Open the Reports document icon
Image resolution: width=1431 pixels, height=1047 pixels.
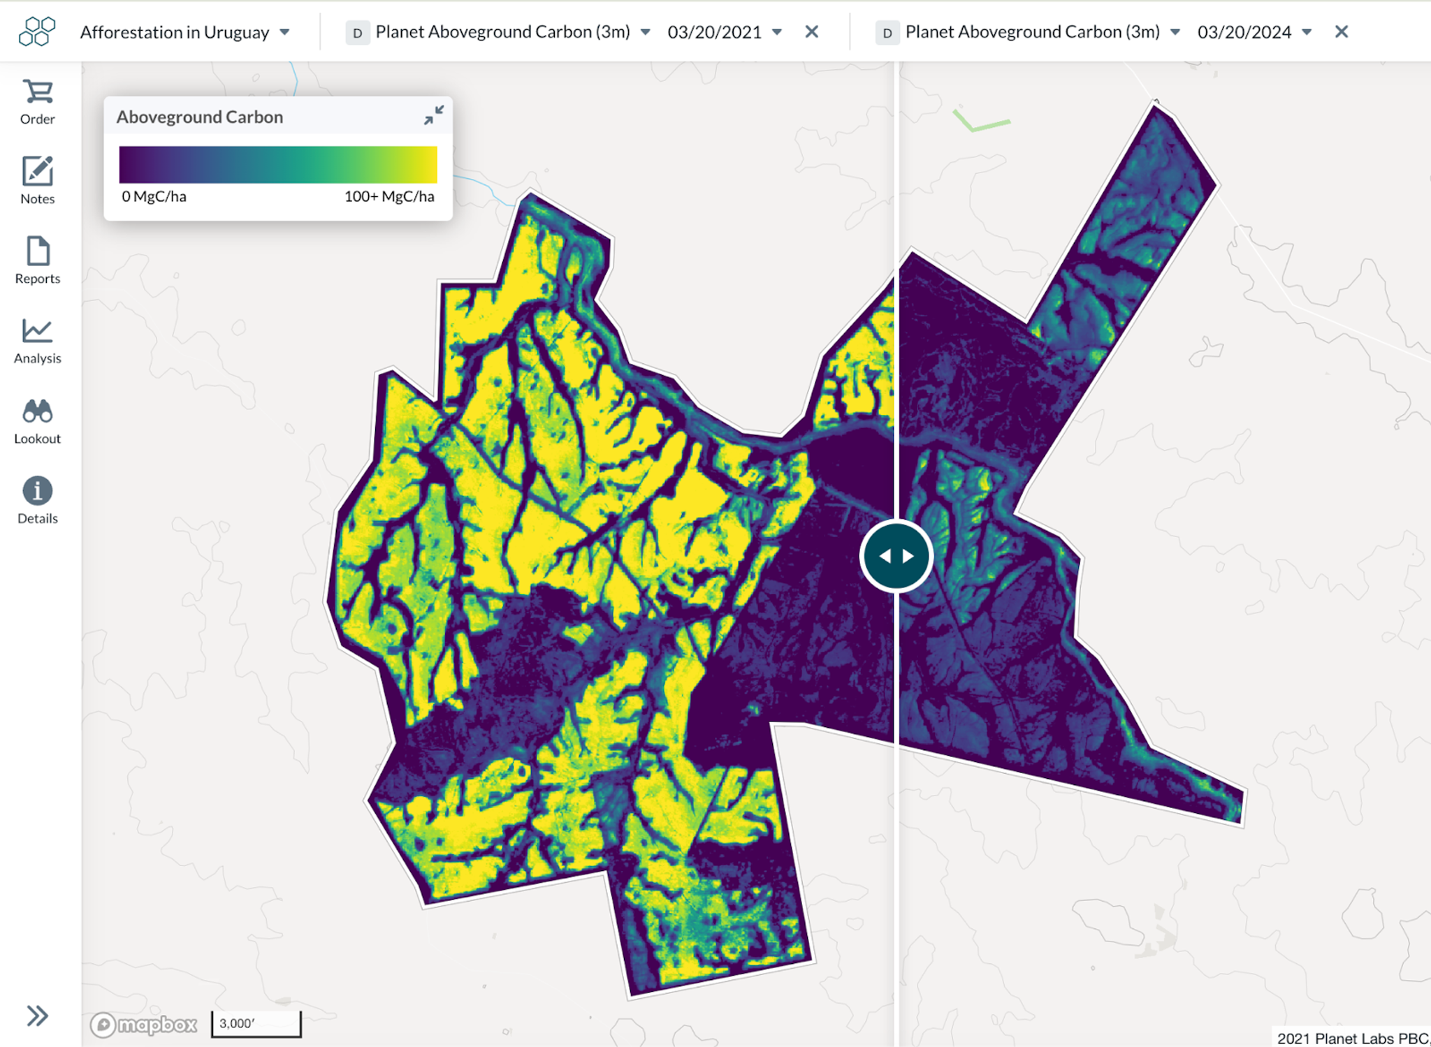(37, 252)
